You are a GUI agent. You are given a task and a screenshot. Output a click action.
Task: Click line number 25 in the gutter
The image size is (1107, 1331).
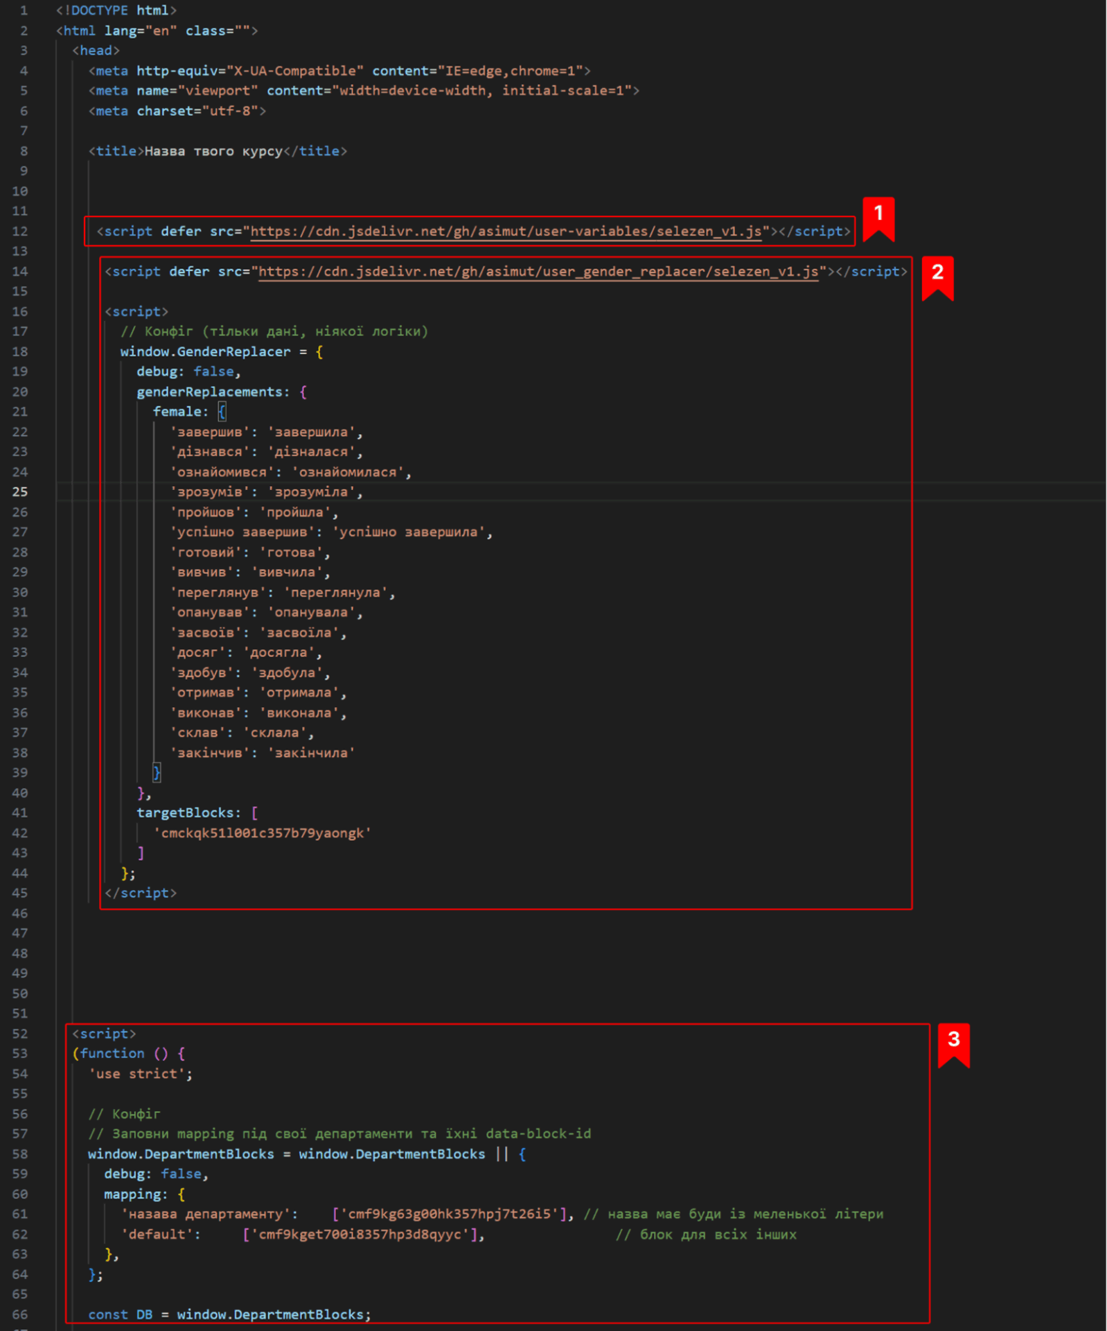tap(20, 491)
